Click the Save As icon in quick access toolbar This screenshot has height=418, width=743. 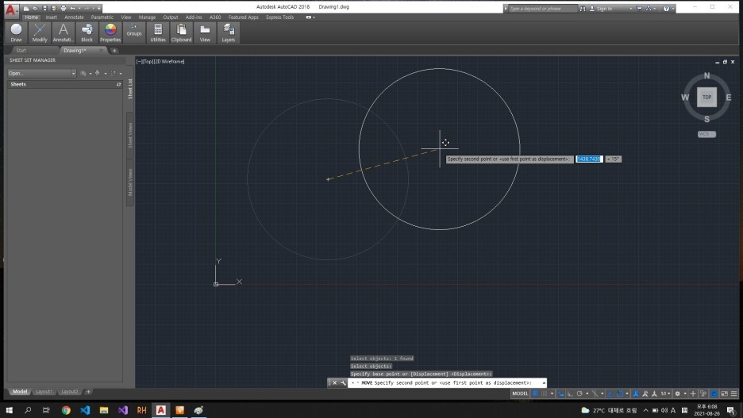point(53,8)
